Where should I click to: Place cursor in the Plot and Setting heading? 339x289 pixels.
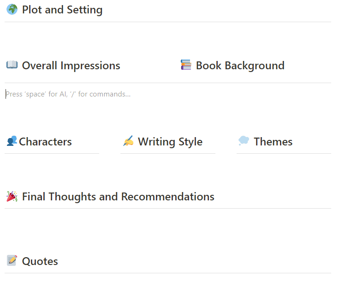62,10
